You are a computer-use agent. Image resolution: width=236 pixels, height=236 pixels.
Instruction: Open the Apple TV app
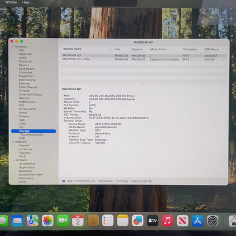click(153, 221)
